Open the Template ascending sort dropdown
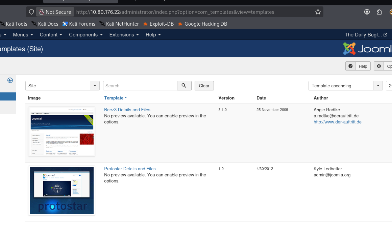The height and width of the screenshot is (229, 392). pyautogui.click(x=378, y=86)
